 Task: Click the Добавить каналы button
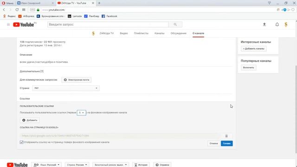254,49
